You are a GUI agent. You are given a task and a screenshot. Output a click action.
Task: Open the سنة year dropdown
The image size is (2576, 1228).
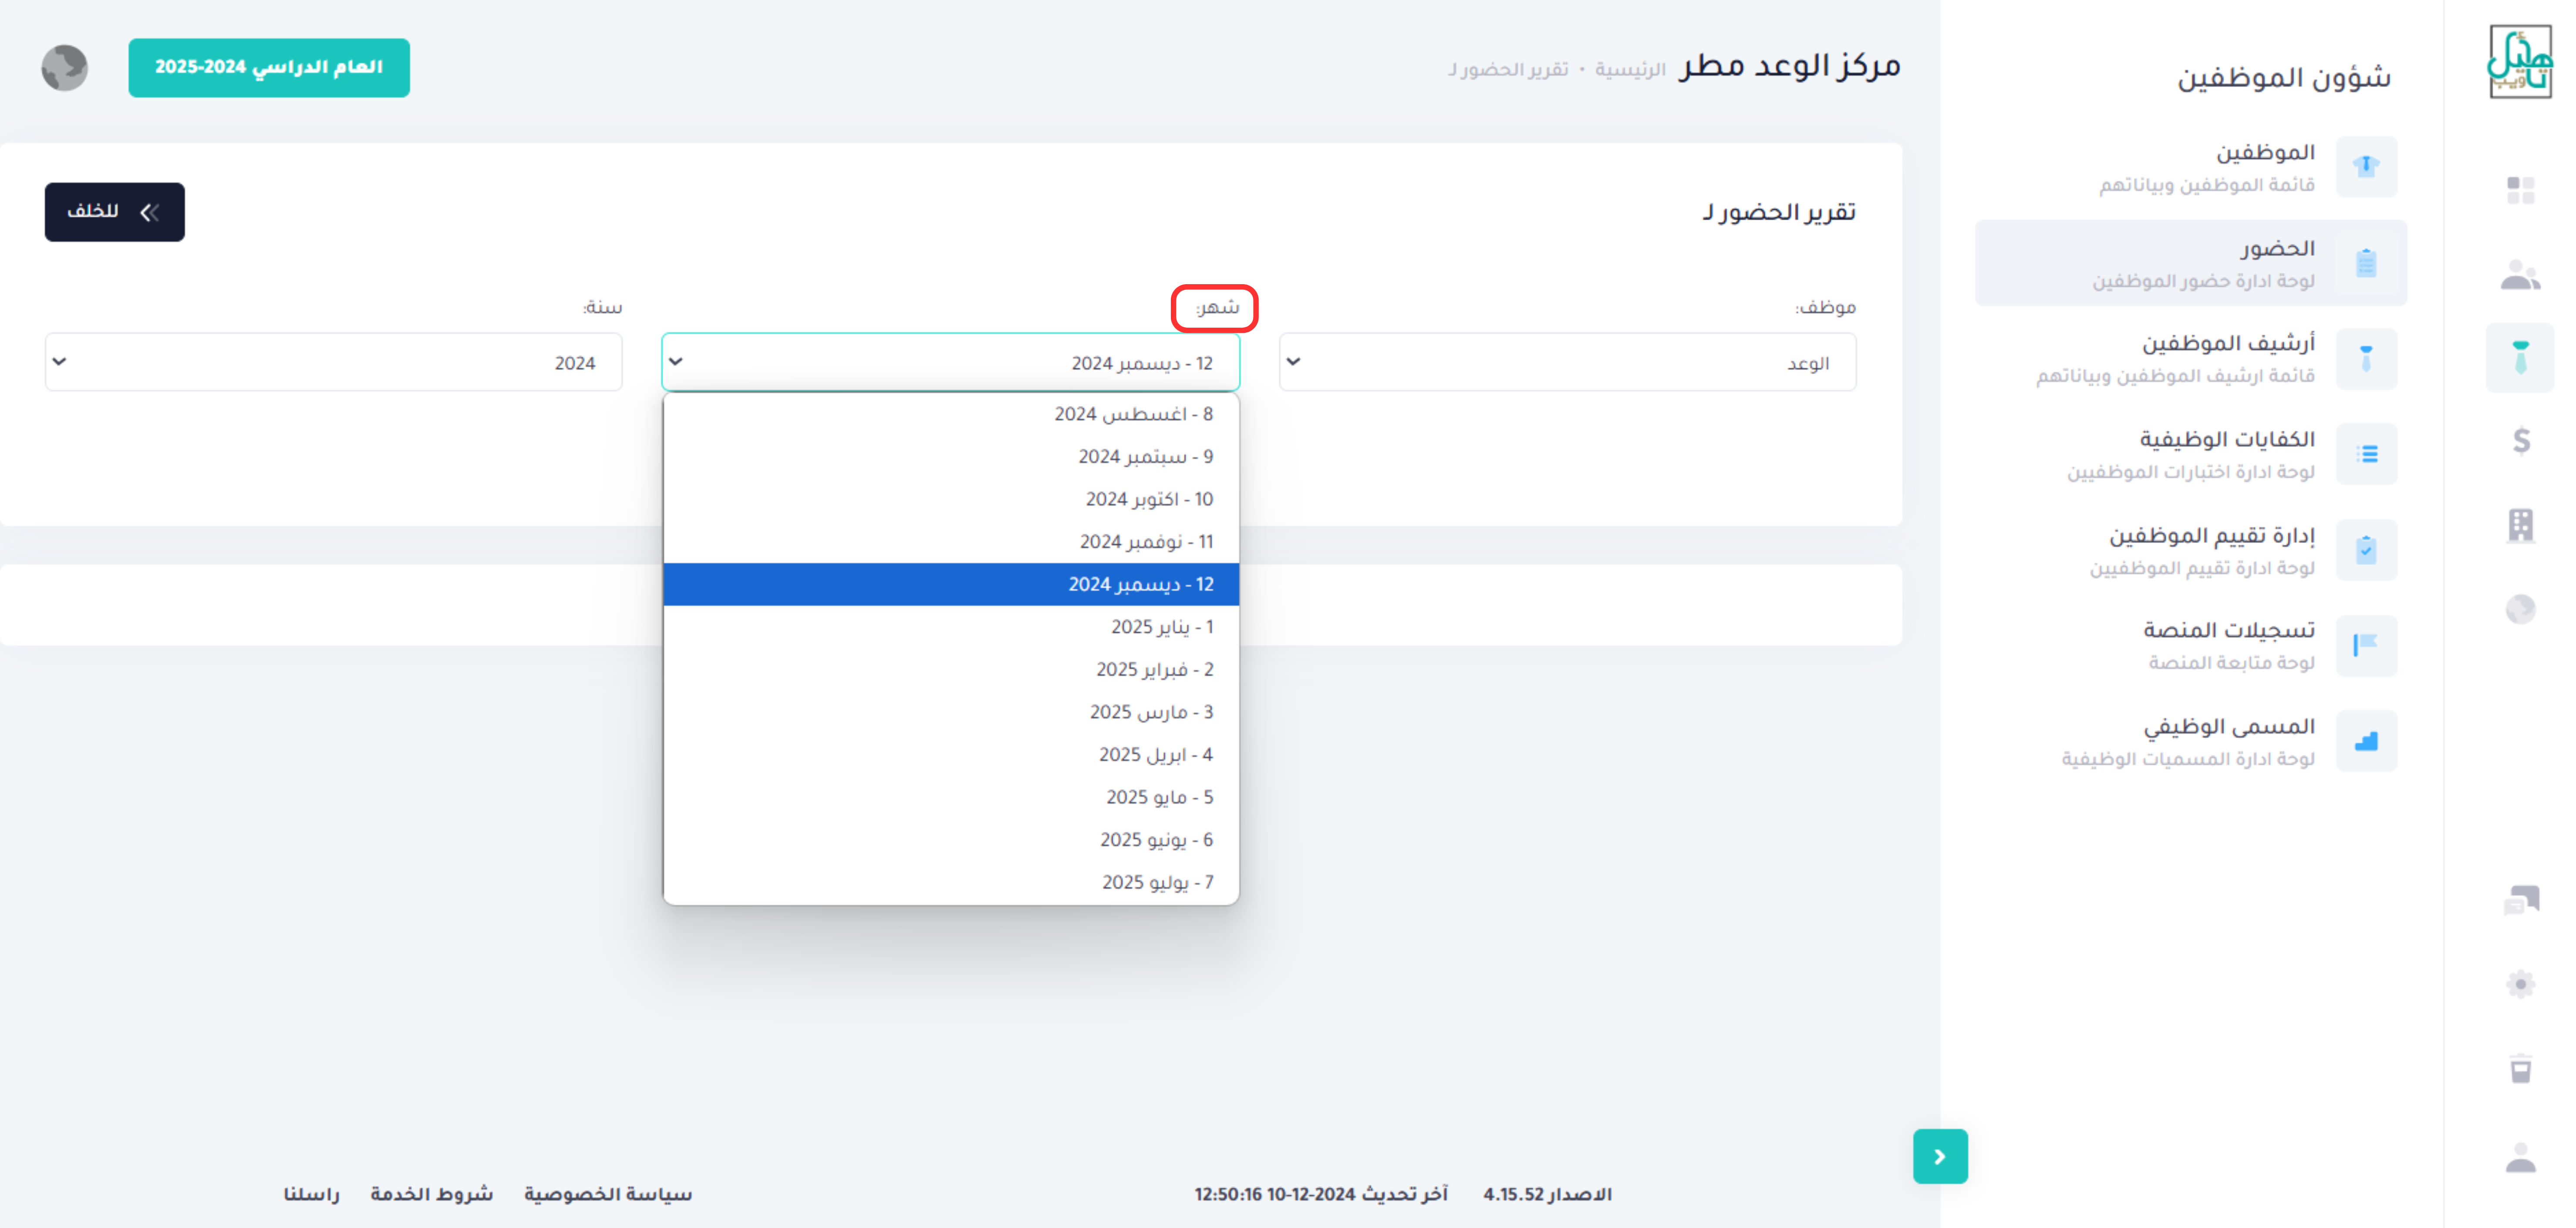[333, 362]
